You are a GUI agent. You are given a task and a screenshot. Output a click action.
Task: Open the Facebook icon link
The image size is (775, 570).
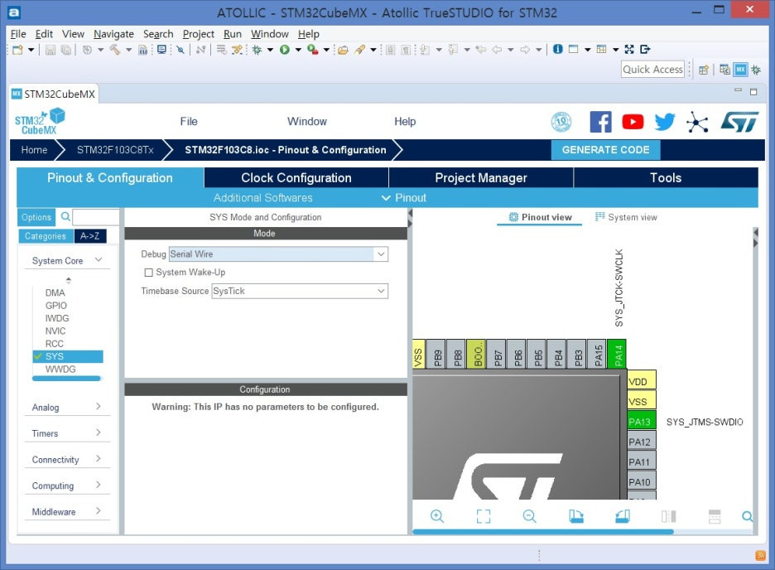(x=600, y=122)
